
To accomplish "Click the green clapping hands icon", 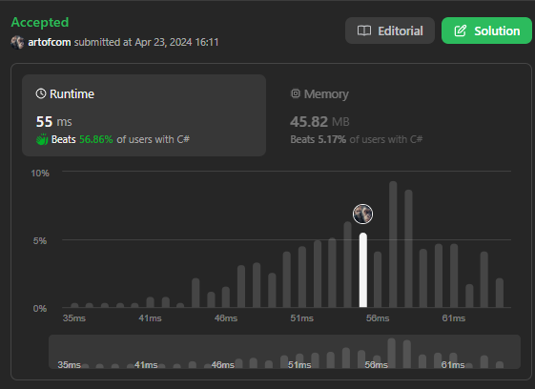I will [42, 139].
